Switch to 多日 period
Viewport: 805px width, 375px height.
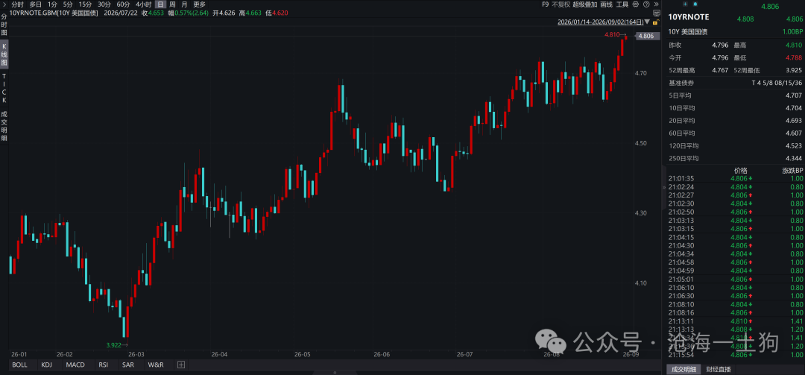[36, 4]
